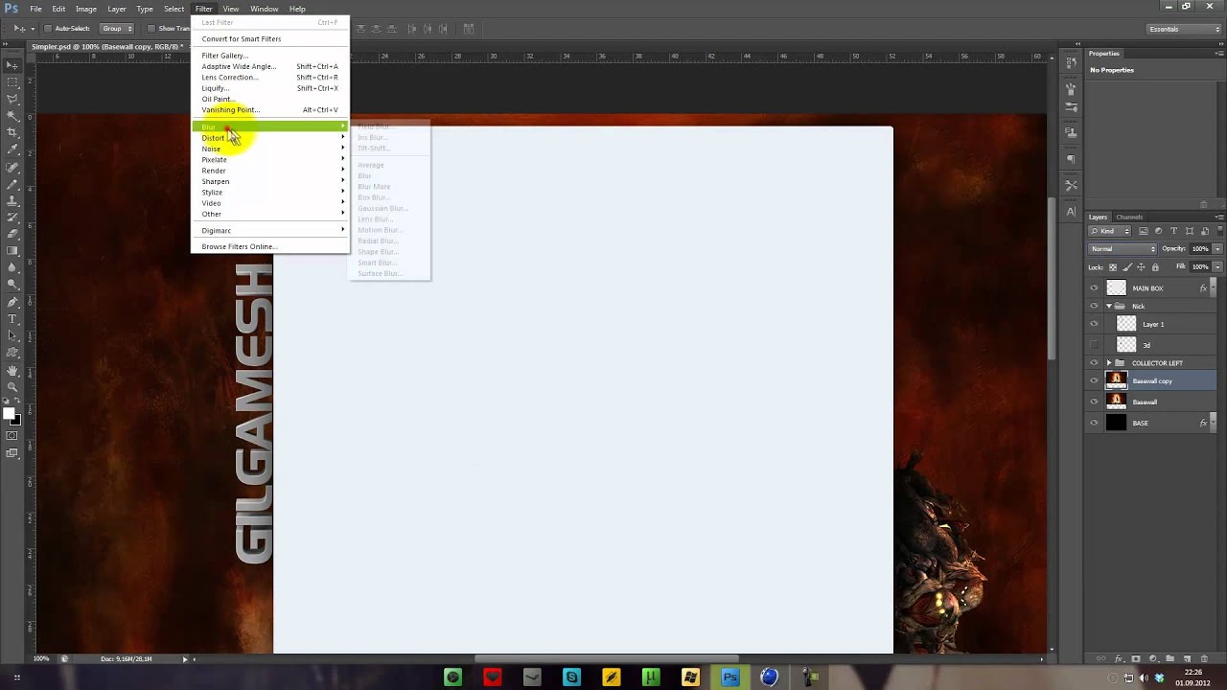Expand MAIN BOX layer effects
This screenshot has height=690, width=1227.
[1212, 288]
